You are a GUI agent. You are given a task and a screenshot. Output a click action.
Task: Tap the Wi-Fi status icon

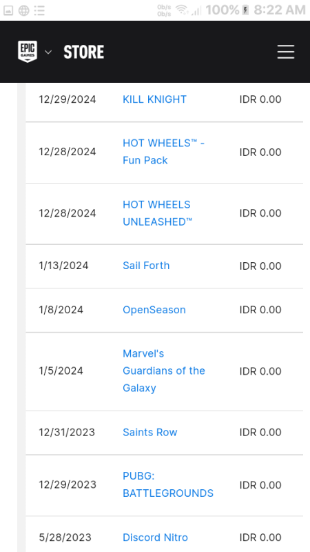(x=182, y=10)
